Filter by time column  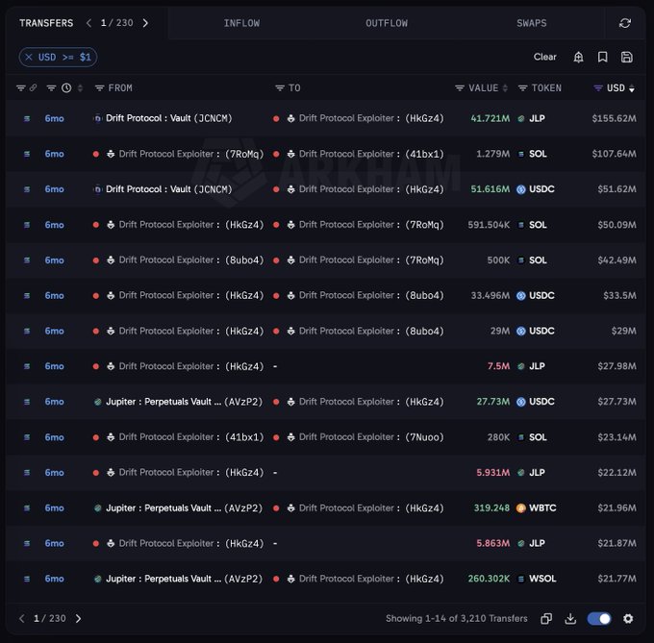coord(51,87)
